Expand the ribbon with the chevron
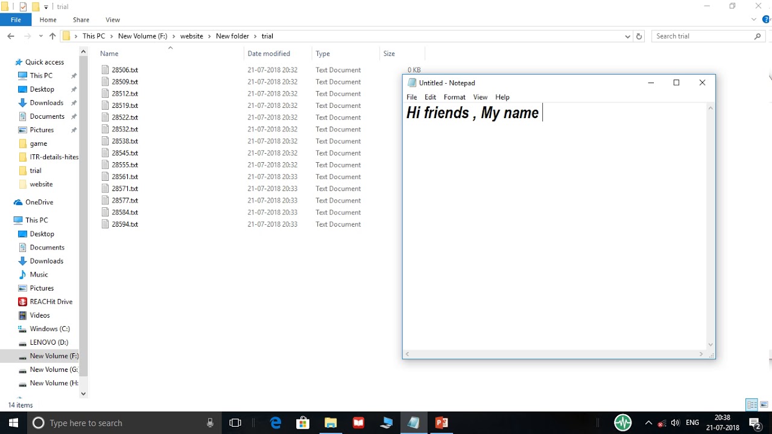772x434 pixels. (754, 20)
